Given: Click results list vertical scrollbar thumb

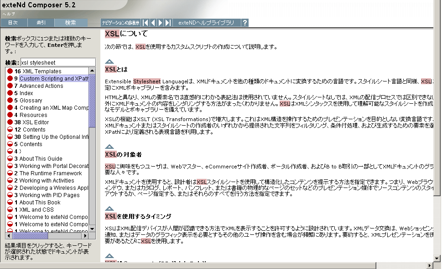Looking at the screenshot, I should point(92,101).
